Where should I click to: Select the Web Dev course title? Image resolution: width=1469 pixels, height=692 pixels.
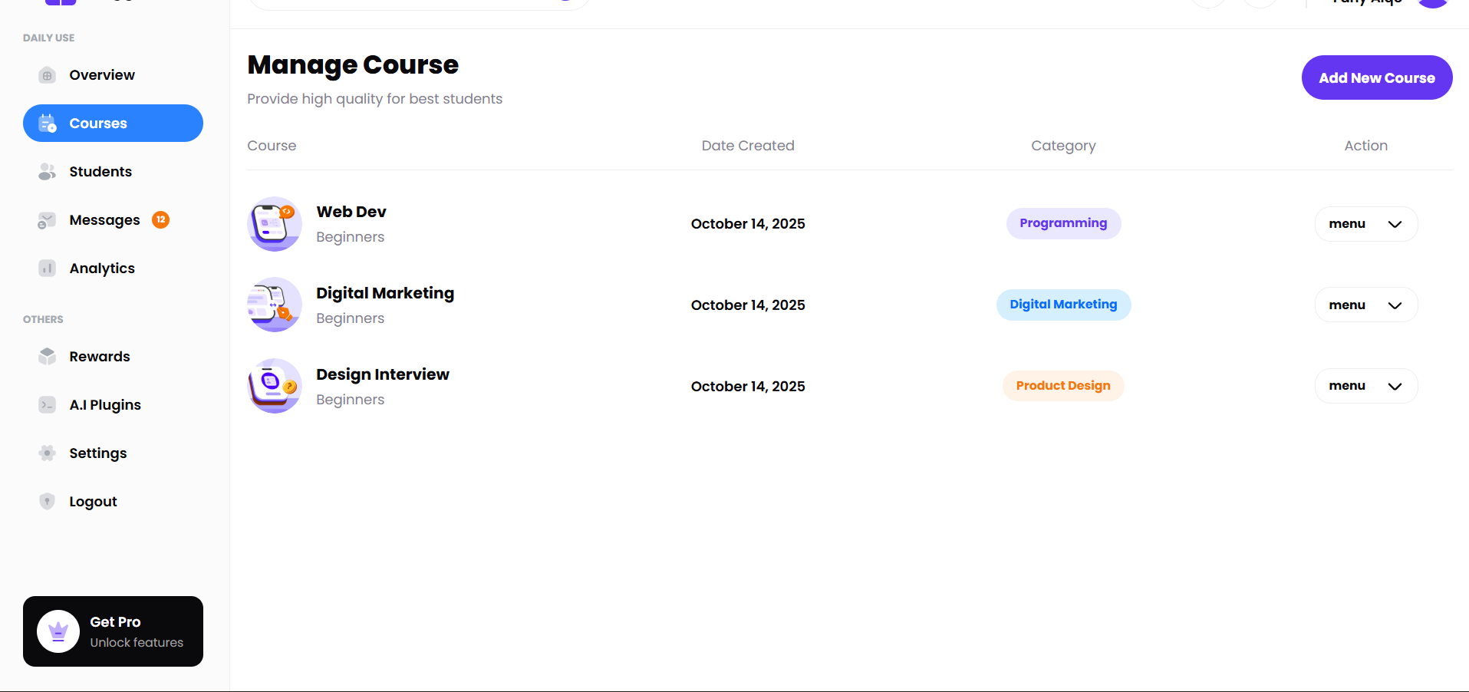click(351, 212)
